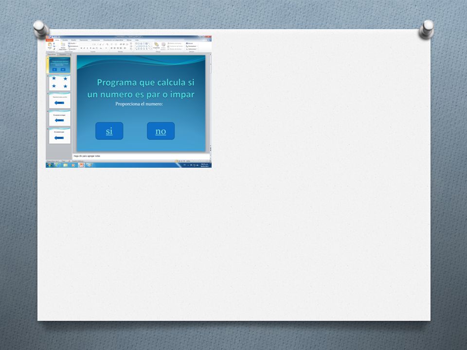Switch to the Animaciones ribbon tab
The width and height of the screenshot is (467, 350).
(96, 40)
